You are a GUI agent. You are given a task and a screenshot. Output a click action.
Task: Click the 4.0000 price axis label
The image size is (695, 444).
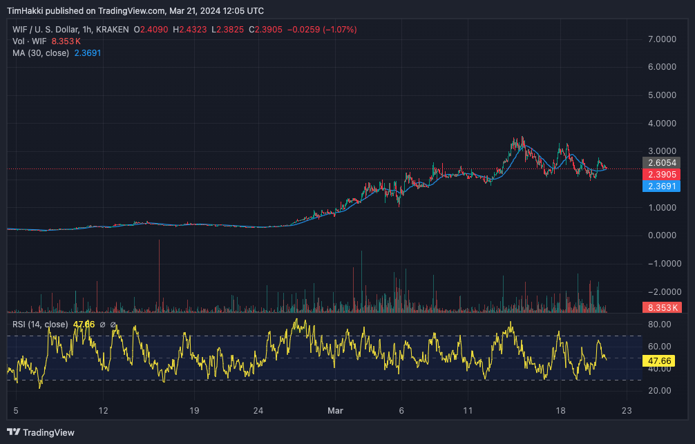[662, 123]
